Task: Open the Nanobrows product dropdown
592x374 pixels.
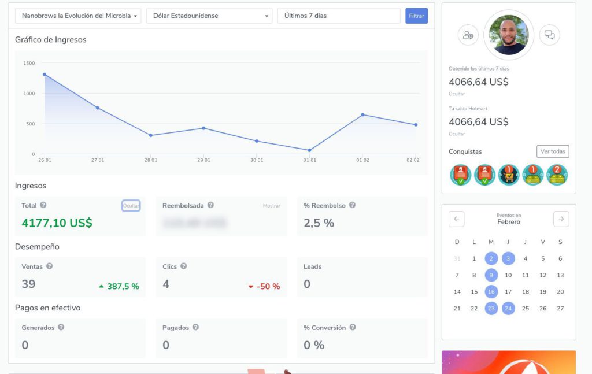Action: click(x=78, y=16)
